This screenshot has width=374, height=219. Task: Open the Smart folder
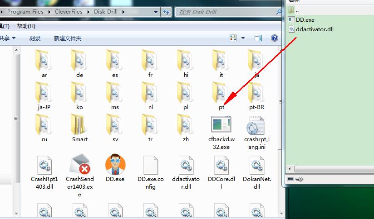(x=79, y=128)
